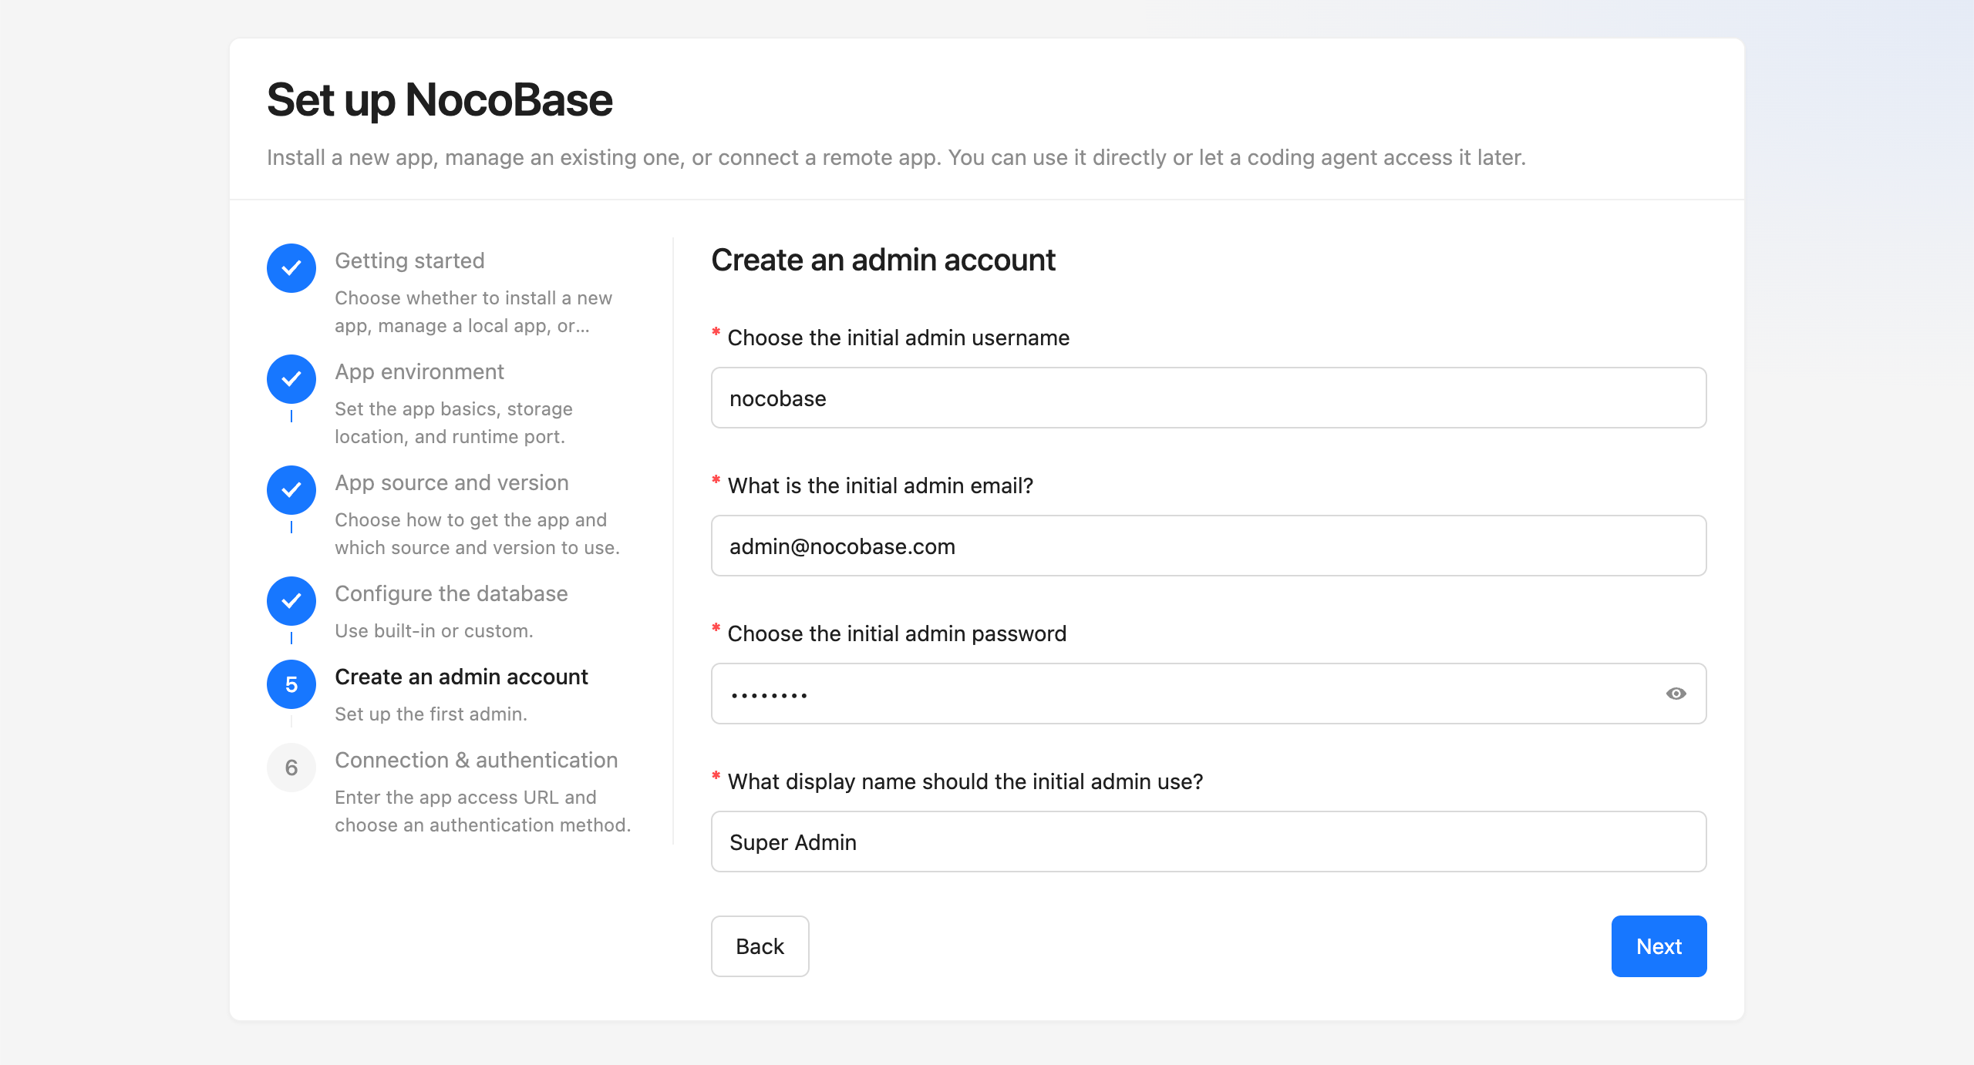Click the 'Choose the initial admin username' label
The height and width of the screenshot is (1065, 1974).
[x=898, y=338]
